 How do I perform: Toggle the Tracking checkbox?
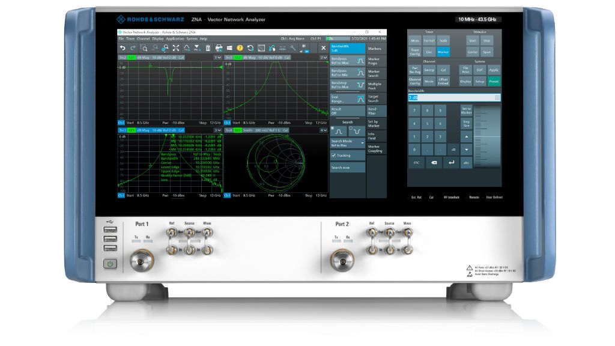tap(334, 156)
